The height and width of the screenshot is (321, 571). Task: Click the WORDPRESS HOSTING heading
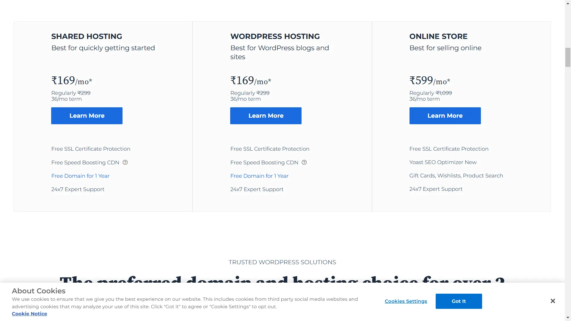[275, 36]
